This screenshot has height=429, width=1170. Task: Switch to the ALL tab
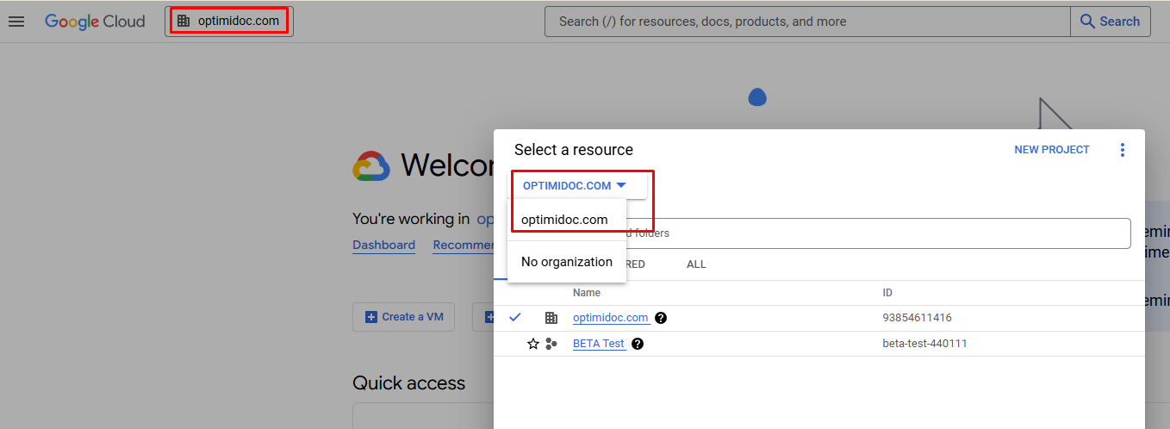[696, 264]
